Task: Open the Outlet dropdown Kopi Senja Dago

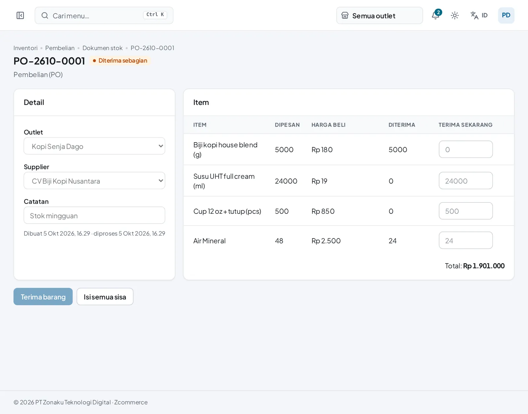Action: click(94, 146)
